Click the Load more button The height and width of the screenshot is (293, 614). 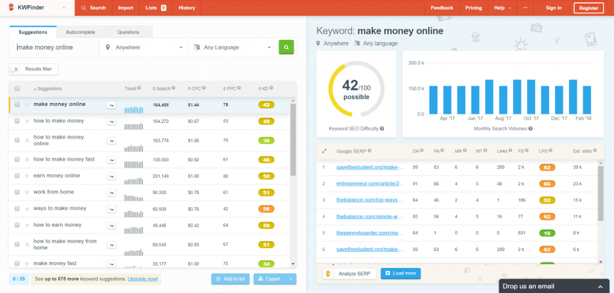[401, 273]
